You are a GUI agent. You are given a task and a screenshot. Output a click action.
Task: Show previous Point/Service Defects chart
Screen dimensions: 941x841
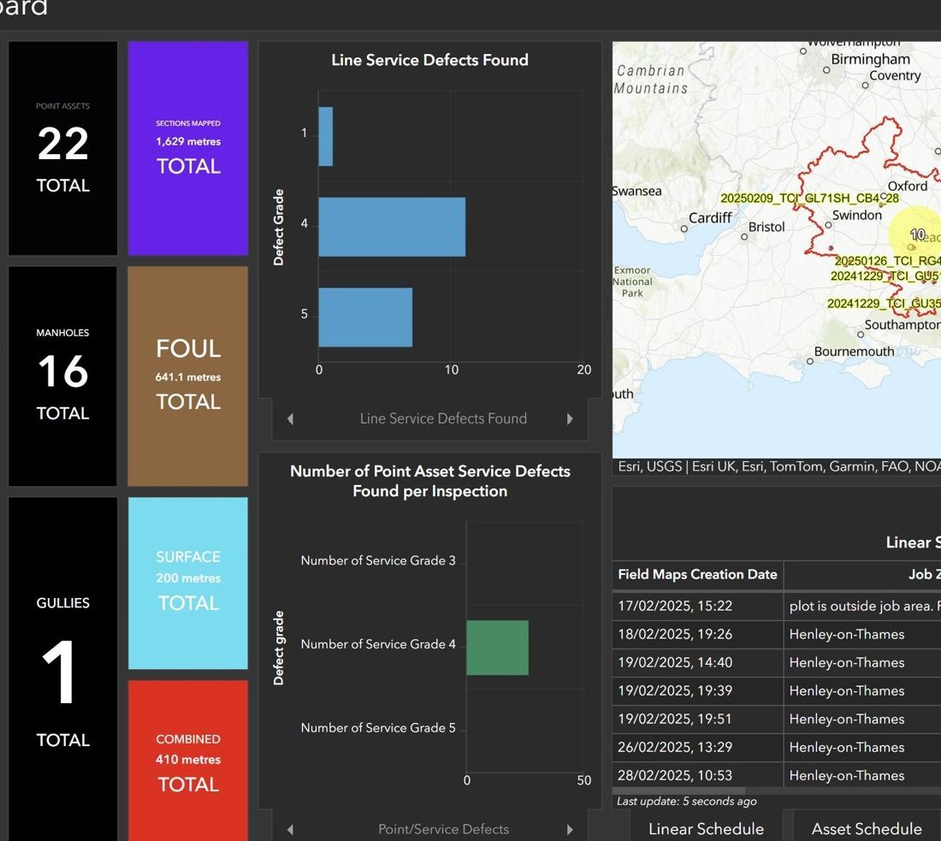291,830
